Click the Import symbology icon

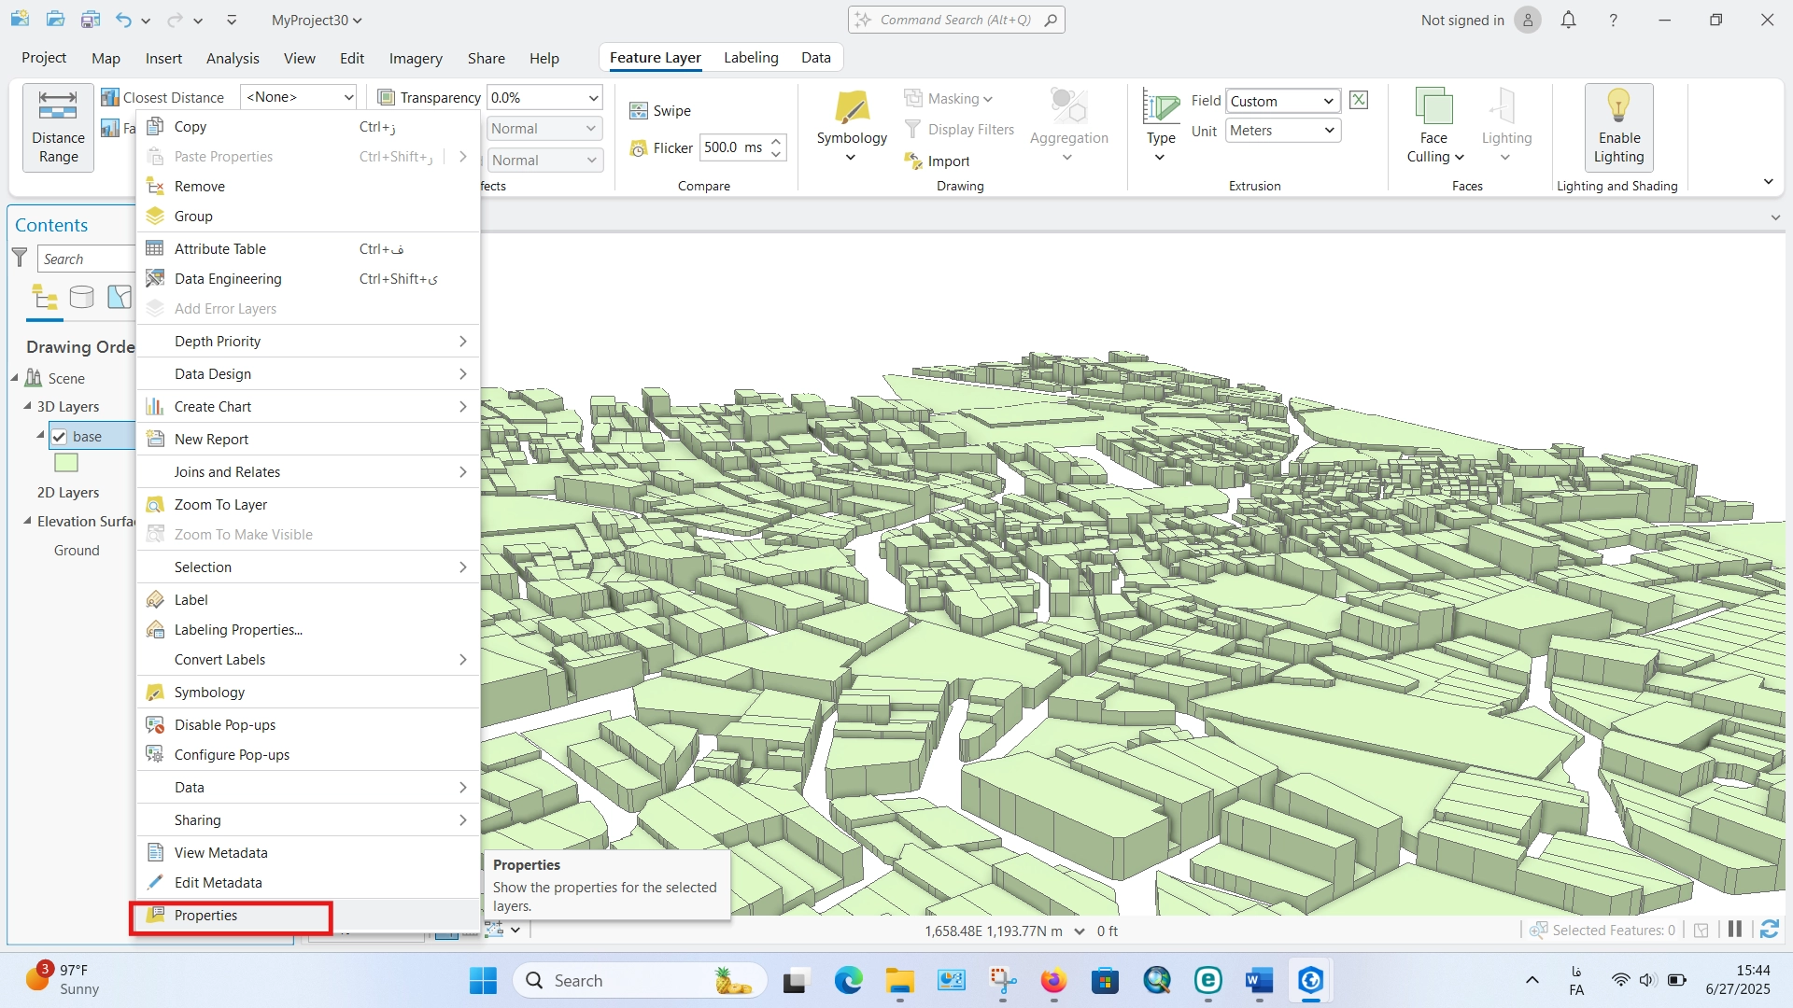pyautogui.click(x=913, y=161)
